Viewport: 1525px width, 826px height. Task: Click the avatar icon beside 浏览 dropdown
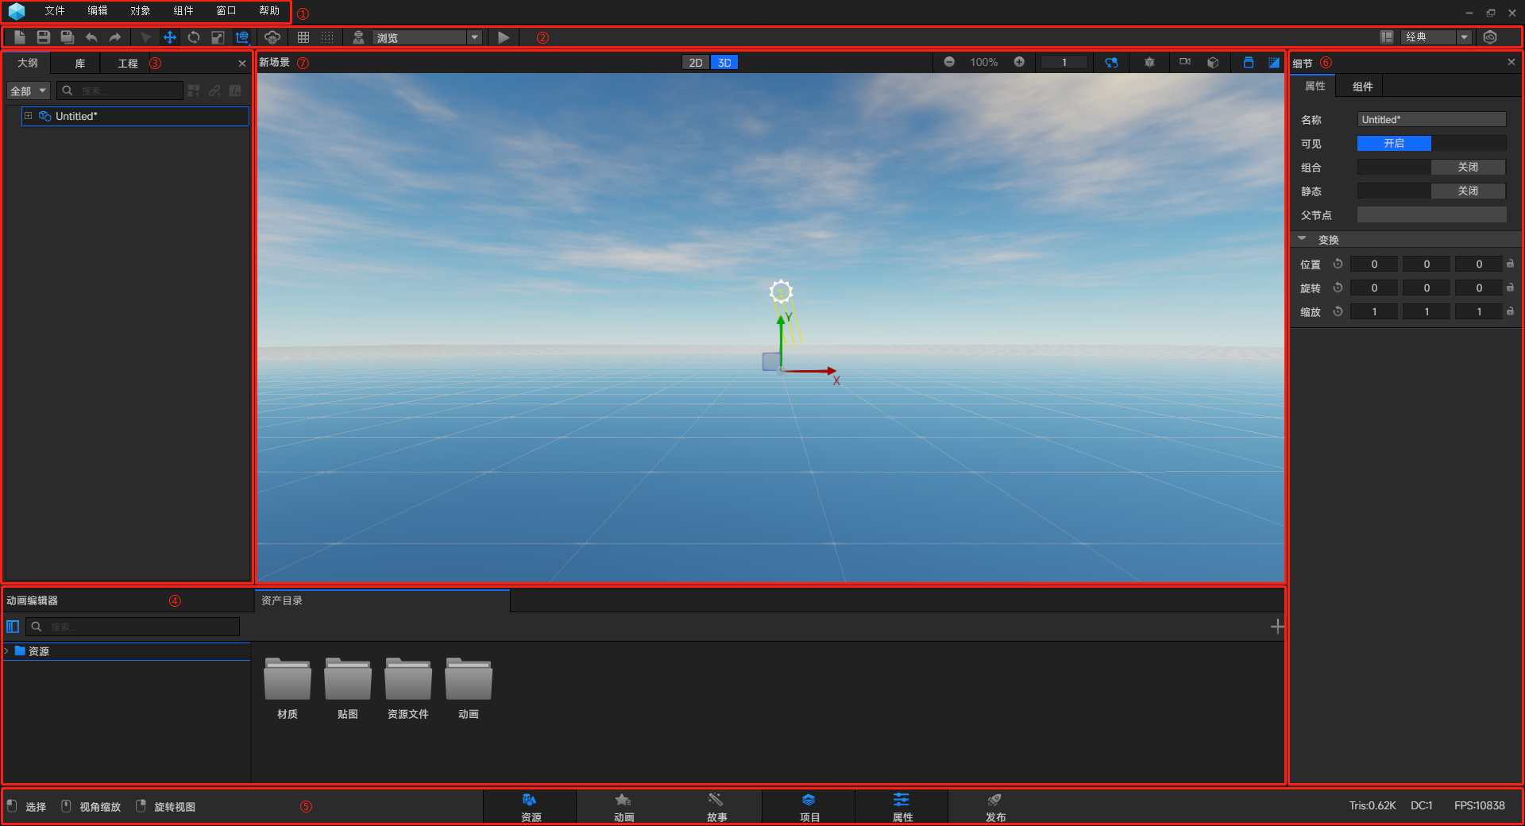pos(358,37)
